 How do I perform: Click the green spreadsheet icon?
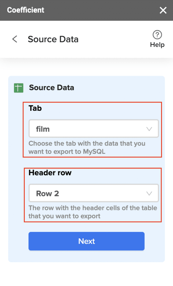coord(19,88)
